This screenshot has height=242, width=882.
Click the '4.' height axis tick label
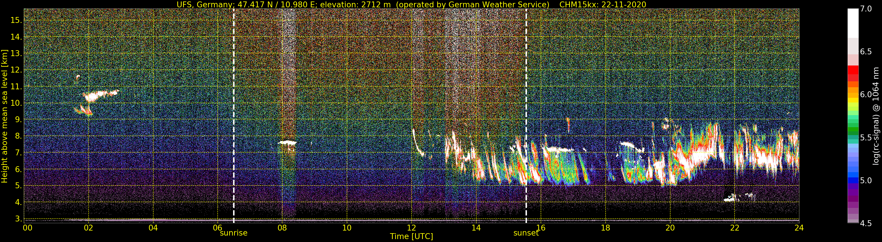(x=19, y=202)
